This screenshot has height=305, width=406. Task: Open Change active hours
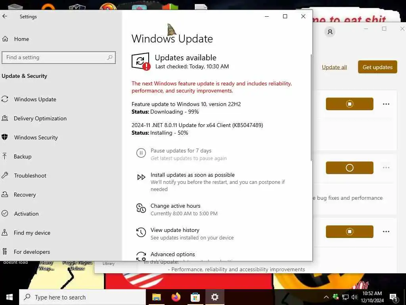pos(176,206)
